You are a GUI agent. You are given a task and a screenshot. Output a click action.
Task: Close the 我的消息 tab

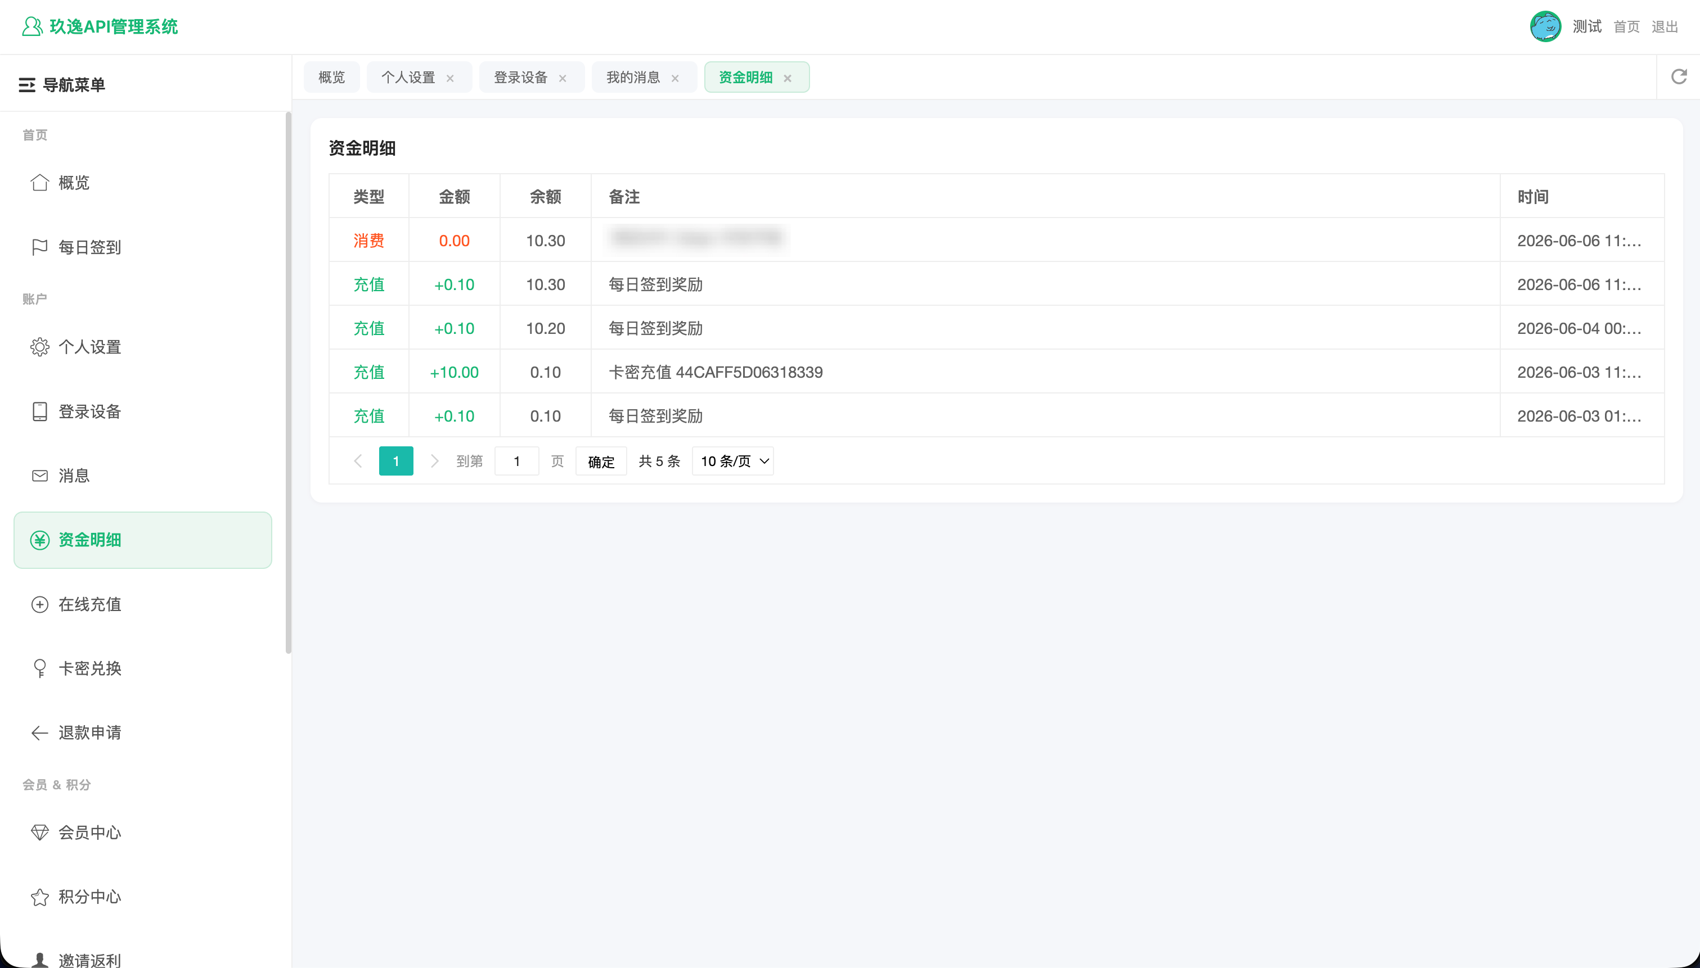coord(675,78)
